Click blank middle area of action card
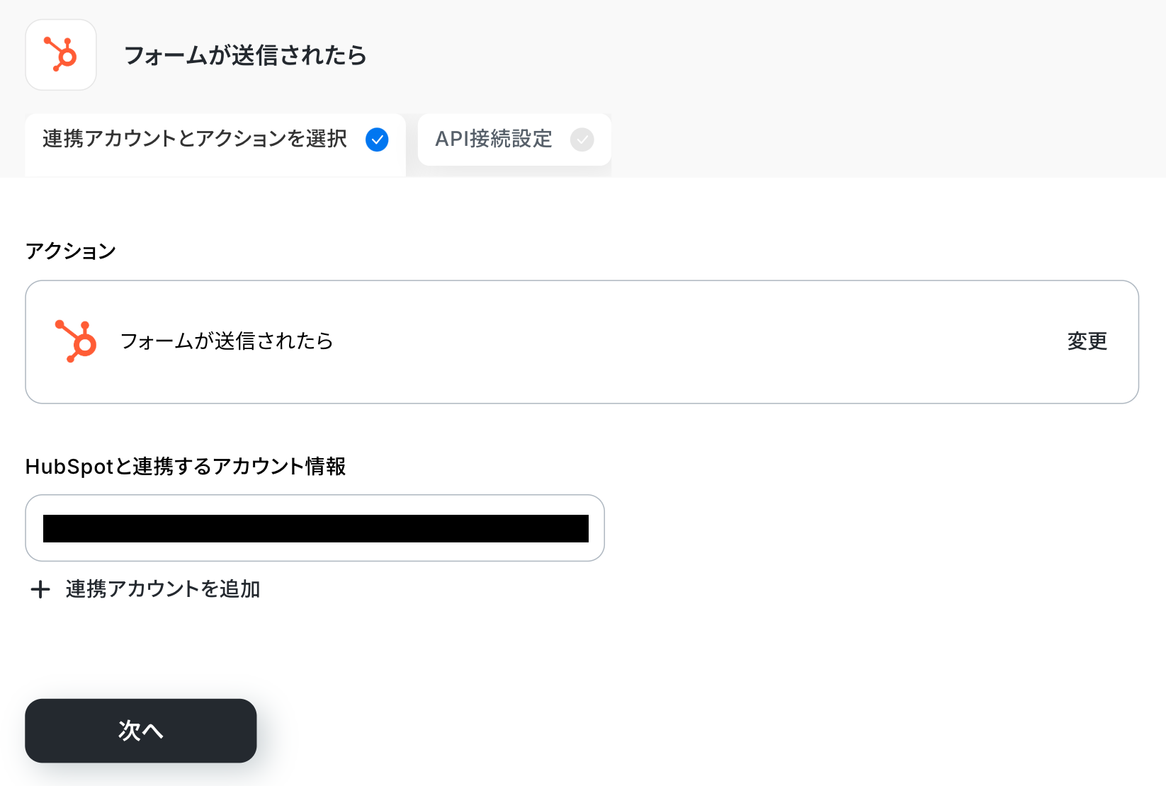 673,341
